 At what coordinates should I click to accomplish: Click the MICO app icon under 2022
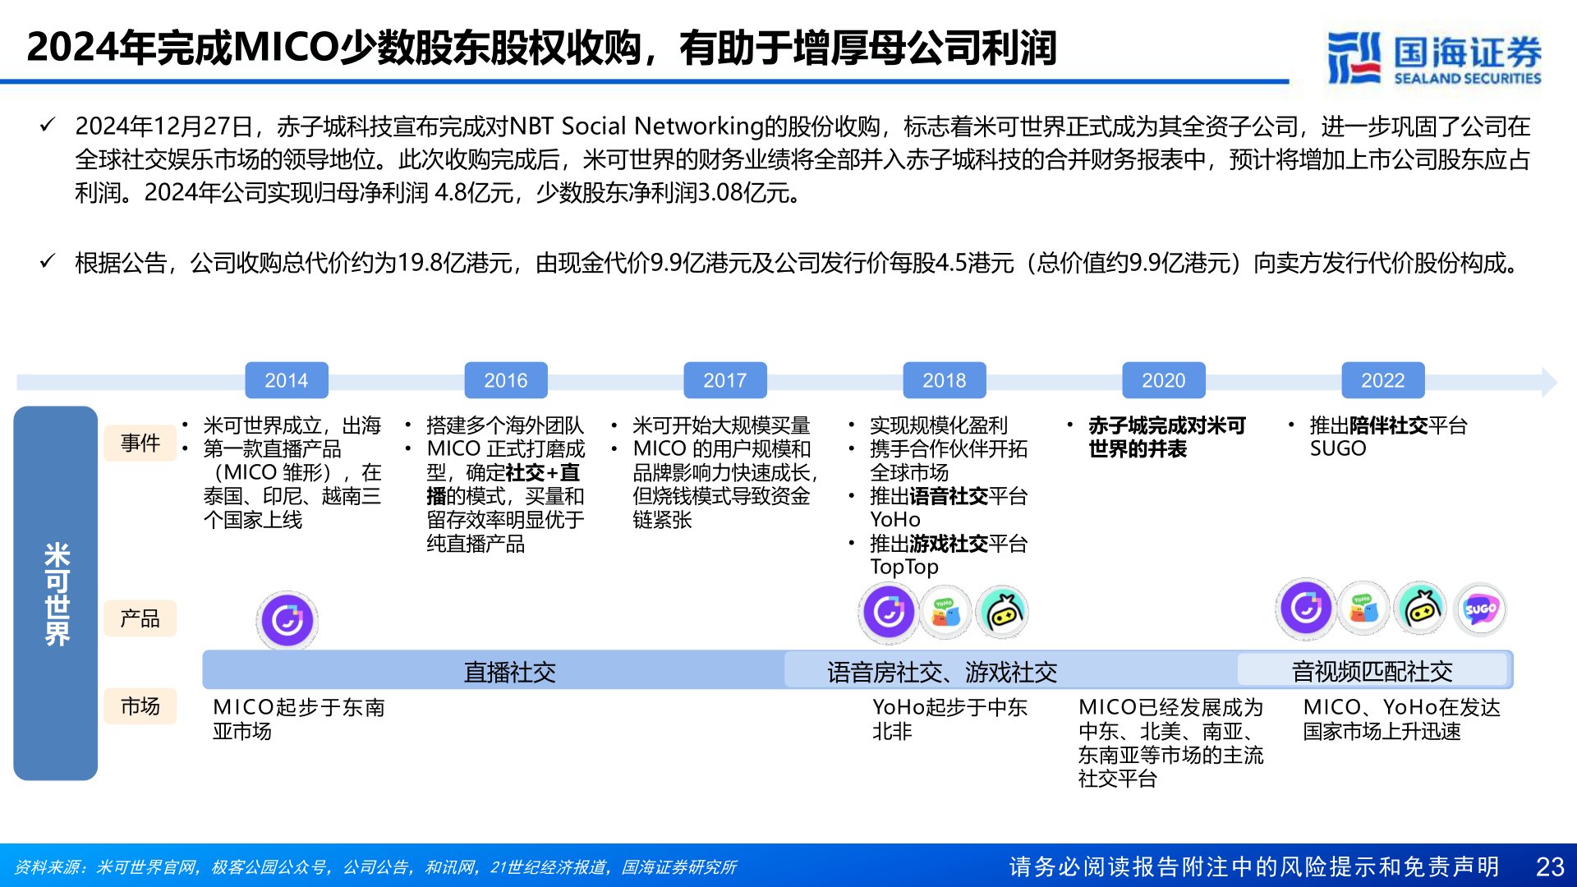point(1306,609)
